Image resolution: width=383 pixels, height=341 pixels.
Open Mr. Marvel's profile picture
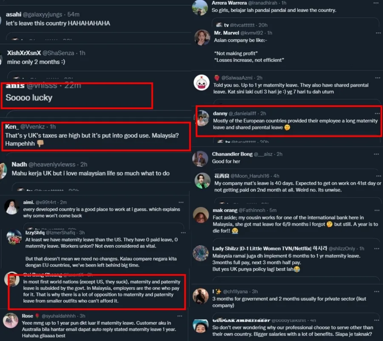[x=202, y=38]
